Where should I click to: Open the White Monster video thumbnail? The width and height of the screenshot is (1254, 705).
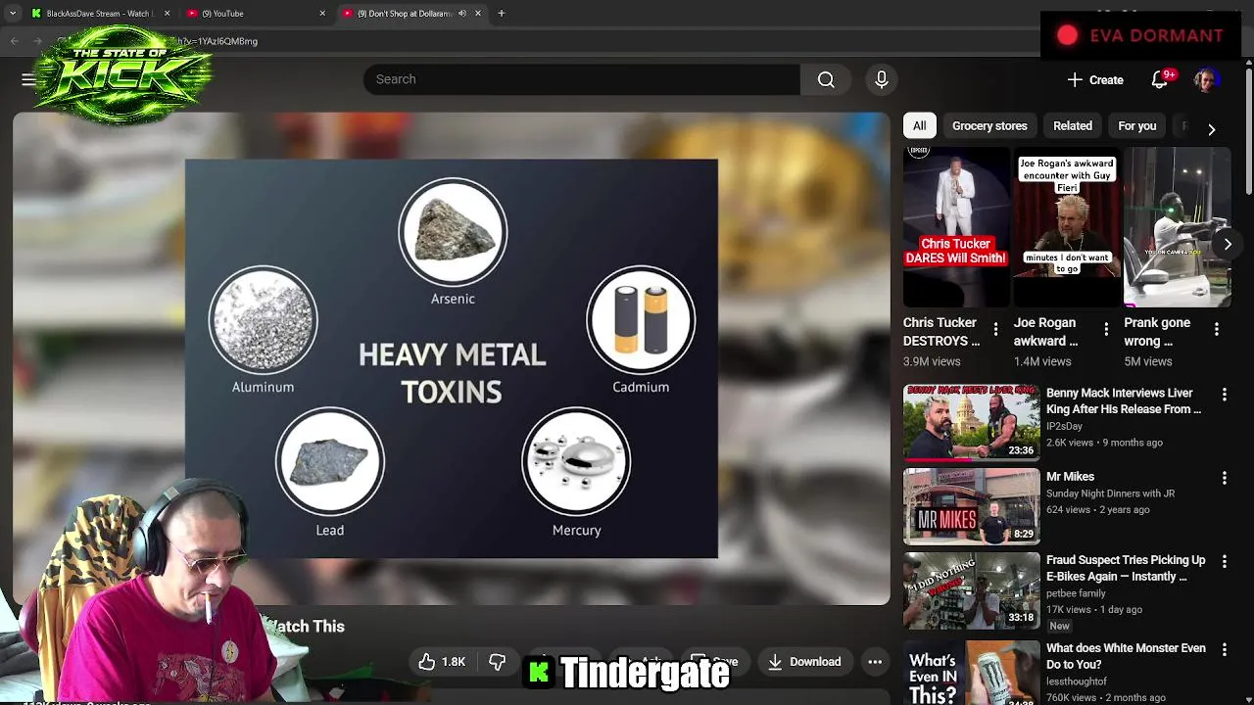point(971,672)
